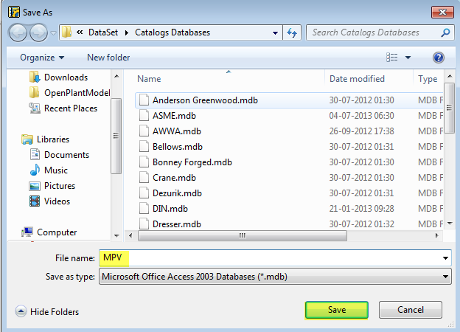
Task: Open Recent Places in the navigation pane
Action: coord(63,108)
